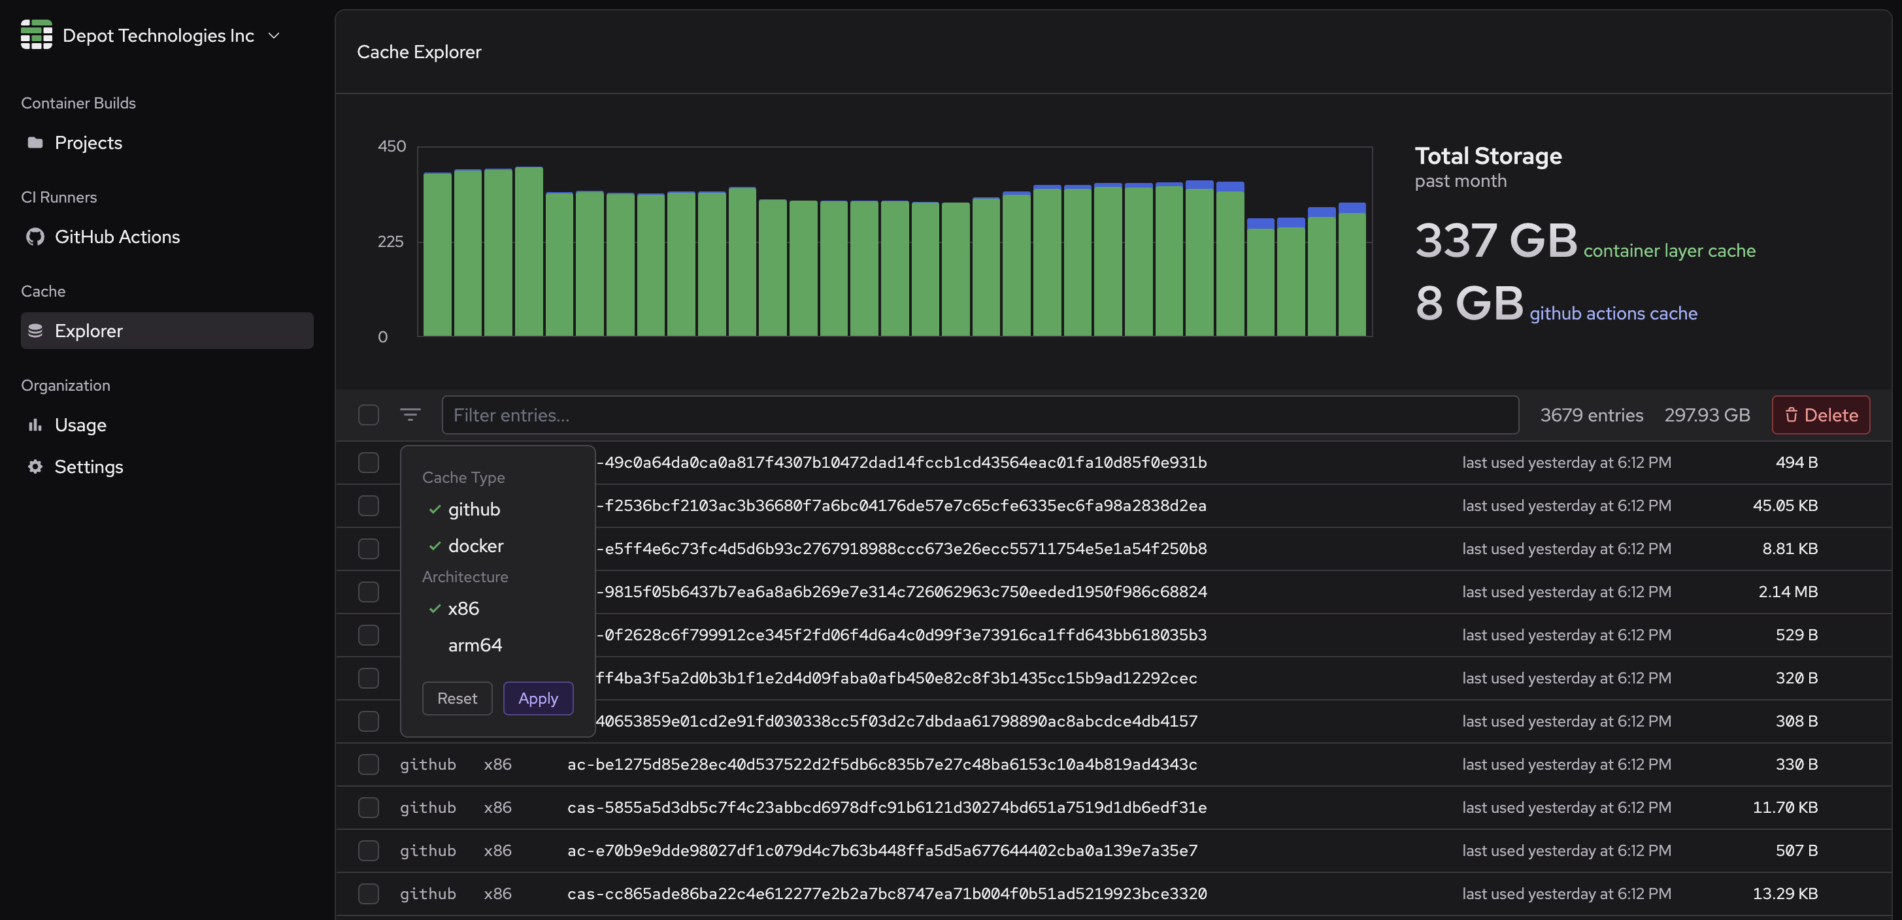
Task: Check the cas-cc865ade entry checkbox
Action: coord(369,893)
